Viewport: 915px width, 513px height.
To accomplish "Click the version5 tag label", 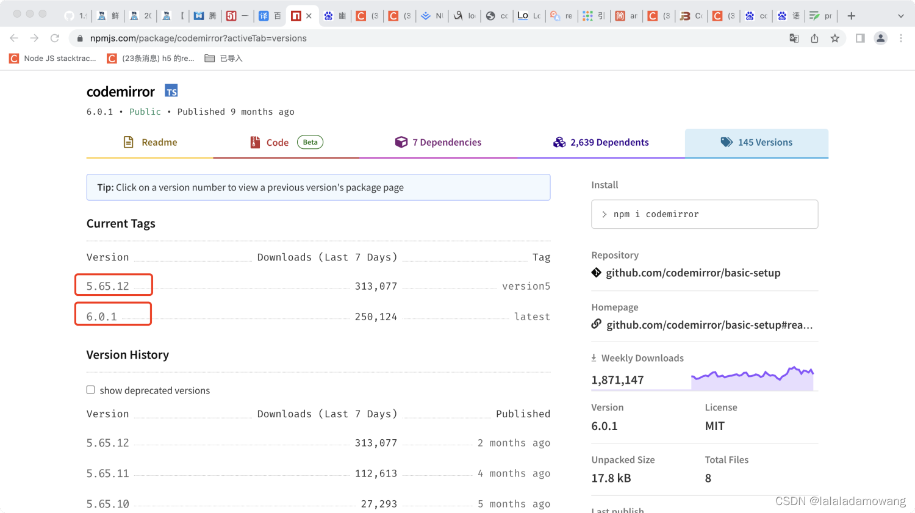I will pyautogui.click(x=526, y=286).
